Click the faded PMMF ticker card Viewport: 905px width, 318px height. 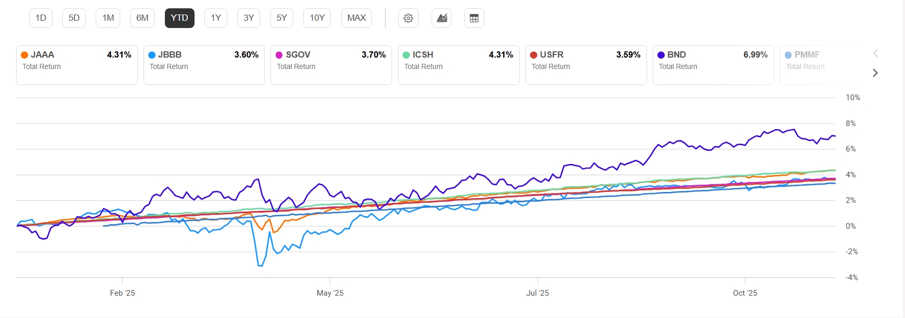(814, 65)
